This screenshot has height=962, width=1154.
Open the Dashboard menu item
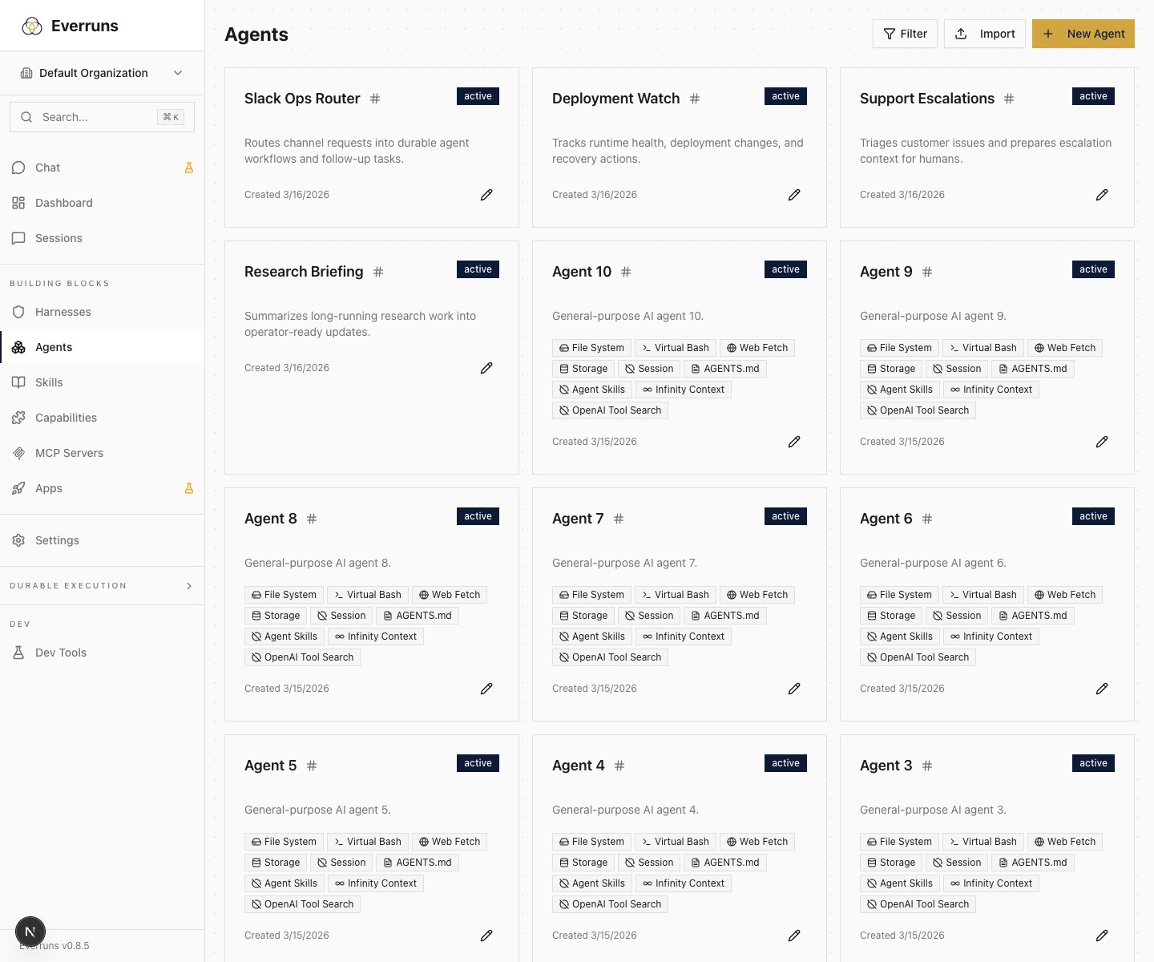64,203
